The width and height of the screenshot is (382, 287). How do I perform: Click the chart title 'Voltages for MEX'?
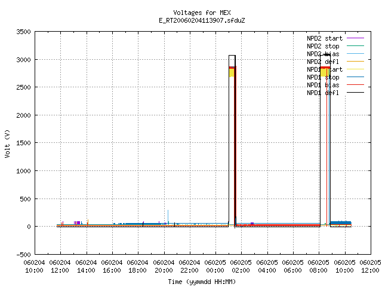pyautogui.click(x=202, y=13)
